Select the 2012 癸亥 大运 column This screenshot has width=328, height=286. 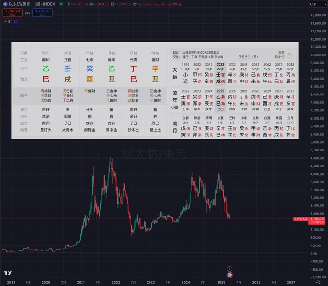point(208,73)
